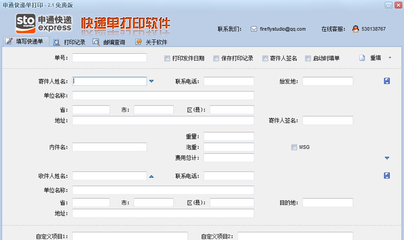The height and width of the screenshot is (240, 404).
Task: Open the 寄件人姓名 dropdown arrow
Action: pyautogui.click(x=152, y=81)
